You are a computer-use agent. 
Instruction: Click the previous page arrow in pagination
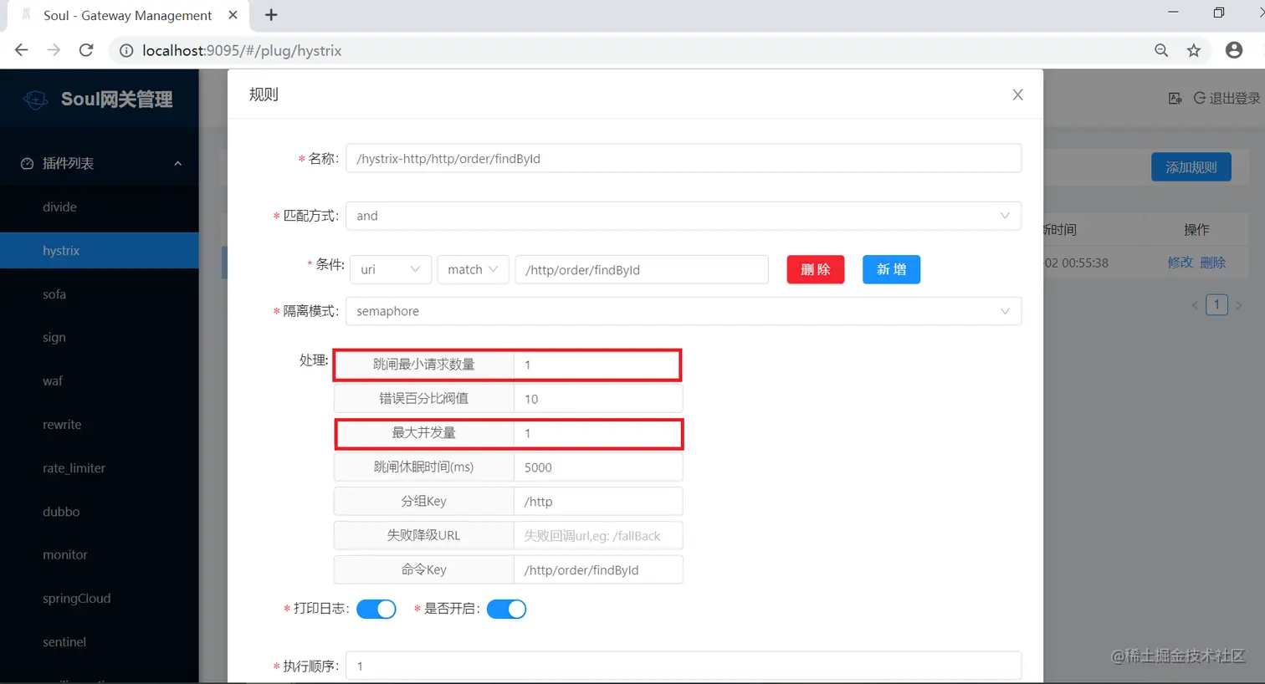1195,305
